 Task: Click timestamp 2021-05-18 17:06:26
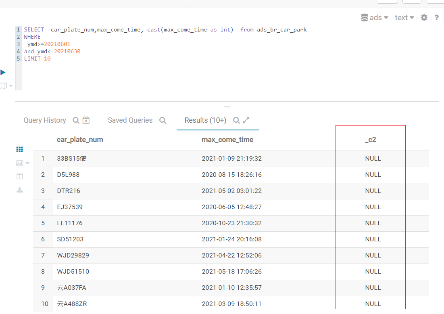(x=231, y=272)
